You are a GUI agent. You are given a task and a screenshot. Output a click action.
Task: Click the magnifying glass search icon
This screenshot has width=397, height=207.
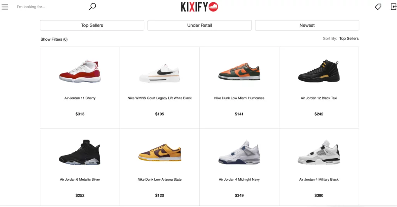(92, 6)
